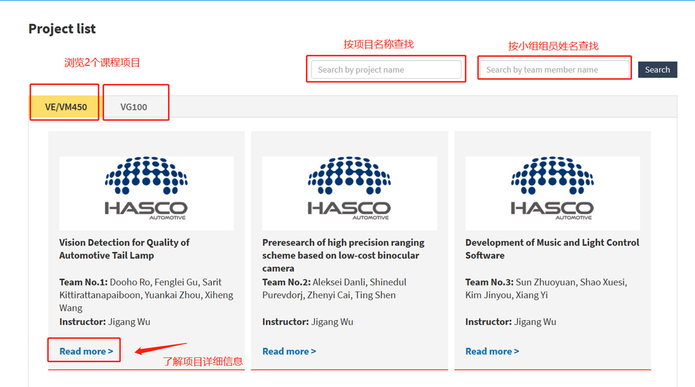Select Team No.1 member names text
Image resolution: width=695 pixels, height=387 pixels.
click(146, 295)
